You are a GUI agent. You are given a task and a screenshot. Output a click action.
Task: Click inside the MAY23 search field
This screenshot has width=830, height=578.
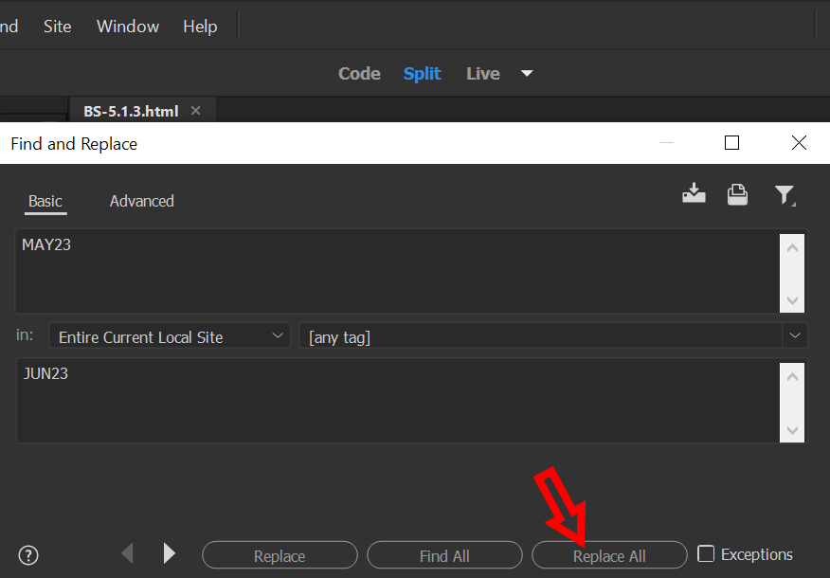click(379, 270)
